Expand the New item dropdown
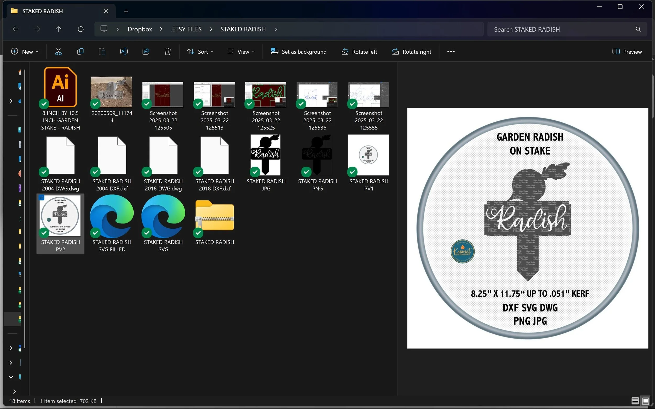This screenshot has width=655, height=409. click(x=25, y=51)
